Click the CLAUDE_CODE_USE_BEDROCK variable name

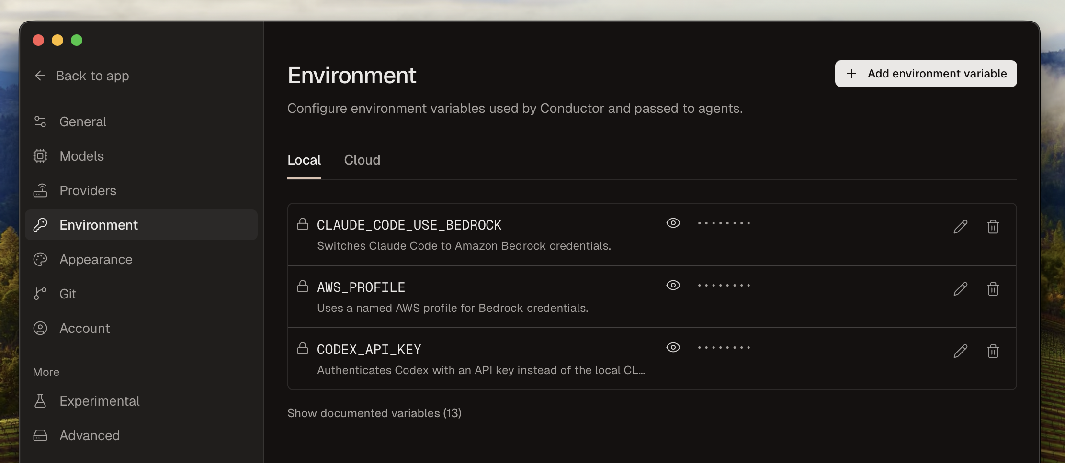(409, 225)
